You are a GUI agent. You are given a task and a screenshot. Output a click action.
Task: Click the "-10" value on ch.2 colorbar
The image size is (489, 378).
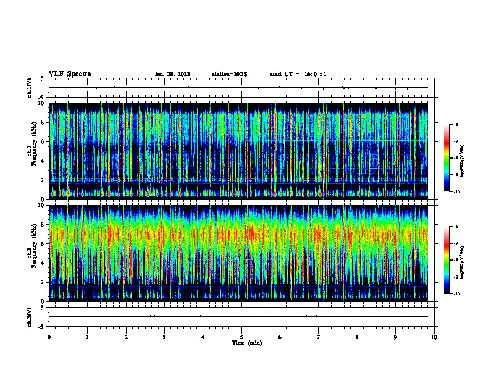(x=457, y=294)
